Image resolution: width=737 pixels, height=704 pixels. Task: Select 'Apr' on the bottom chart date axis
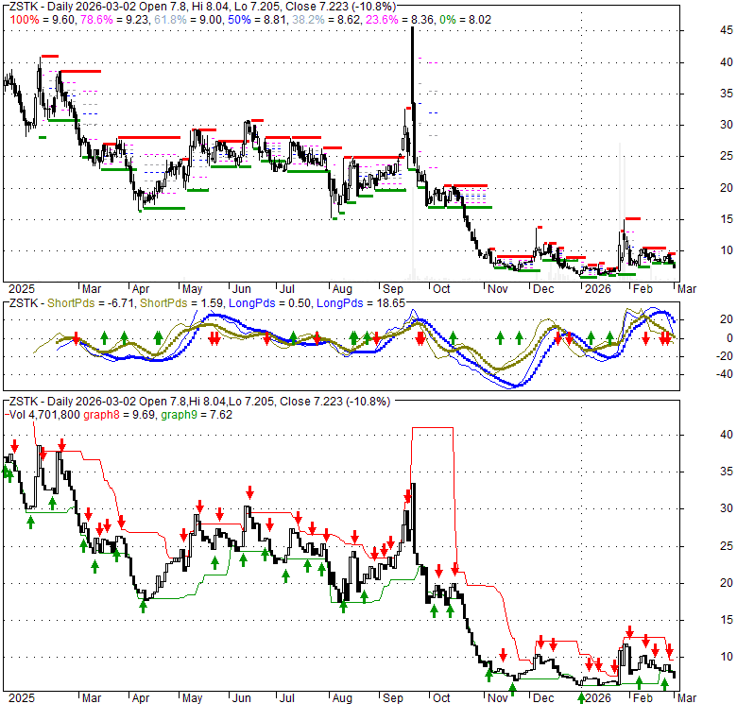pyautogui.click(x=141, y=698)
